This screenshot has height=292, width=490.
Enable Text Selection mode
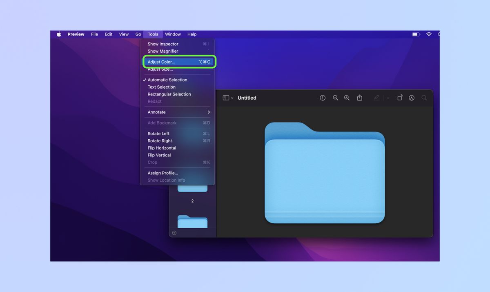161,87
